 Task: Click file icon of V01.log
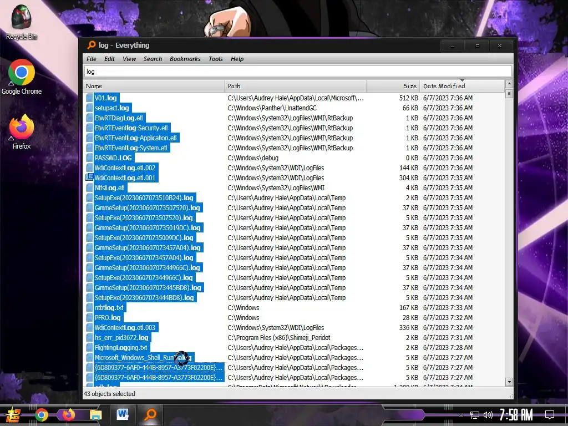89,98
